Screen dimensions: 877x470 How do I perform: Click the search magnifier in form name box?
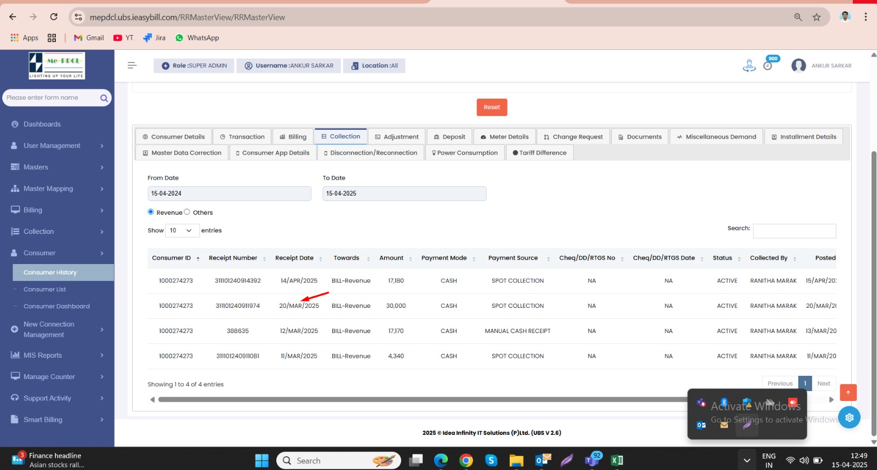pos(104,98)
